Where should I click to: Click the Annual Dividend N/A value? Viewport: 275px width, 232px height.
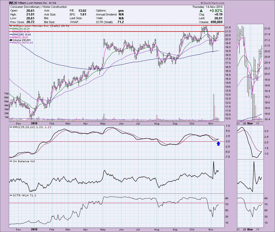(121, 15)
